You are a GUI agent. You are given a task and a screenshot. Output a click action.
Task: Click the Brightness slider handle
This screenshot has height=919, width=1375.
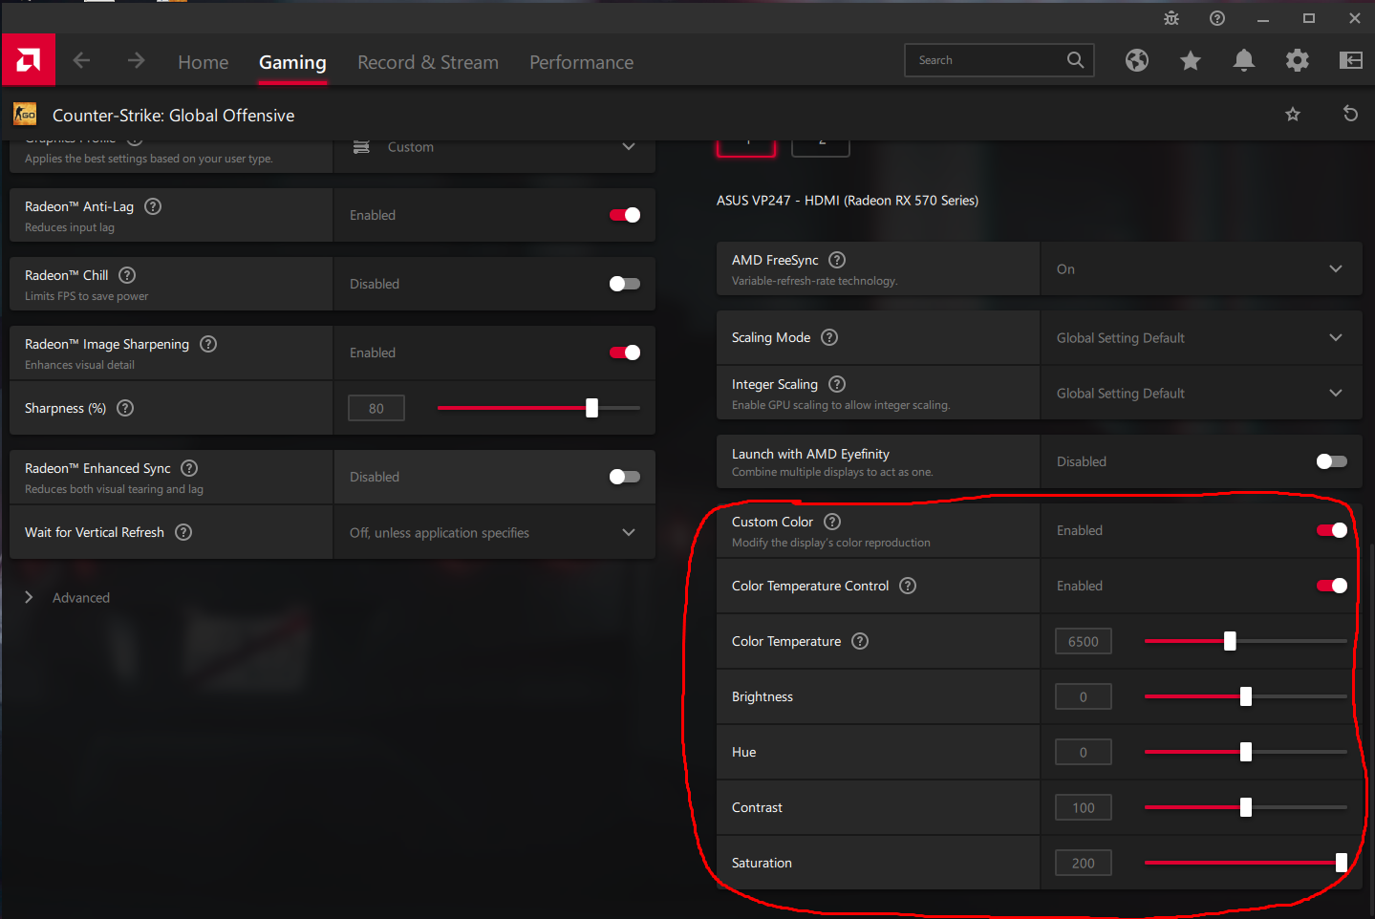pos(1246,696)
